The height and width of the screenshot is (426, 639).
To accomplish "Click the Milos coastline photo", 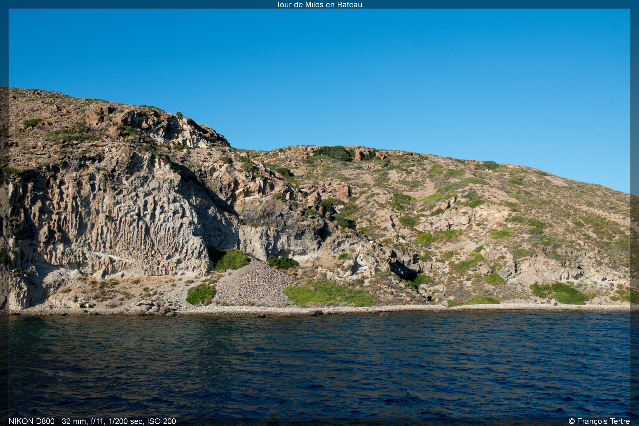I will click(x=319, y=213).
